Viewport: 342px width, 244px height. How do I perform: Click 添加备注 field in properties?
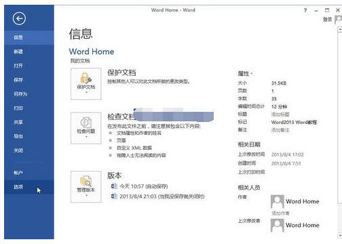click(x=280, y=130)
